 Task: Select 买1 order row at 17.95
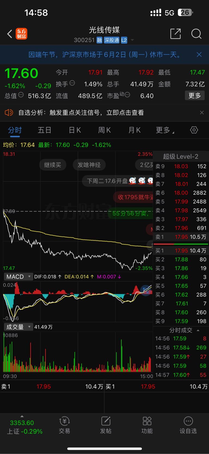coord(181,250)
